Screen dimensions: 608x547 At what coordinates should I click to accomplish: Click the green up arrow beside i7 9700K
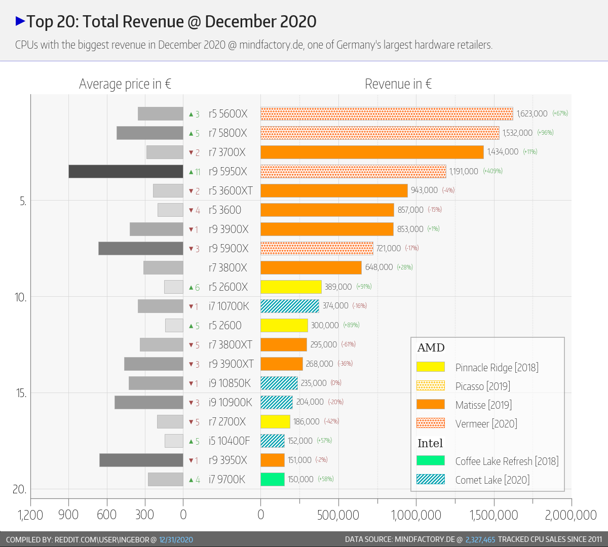pyautogui.click(x=191, y=480)
